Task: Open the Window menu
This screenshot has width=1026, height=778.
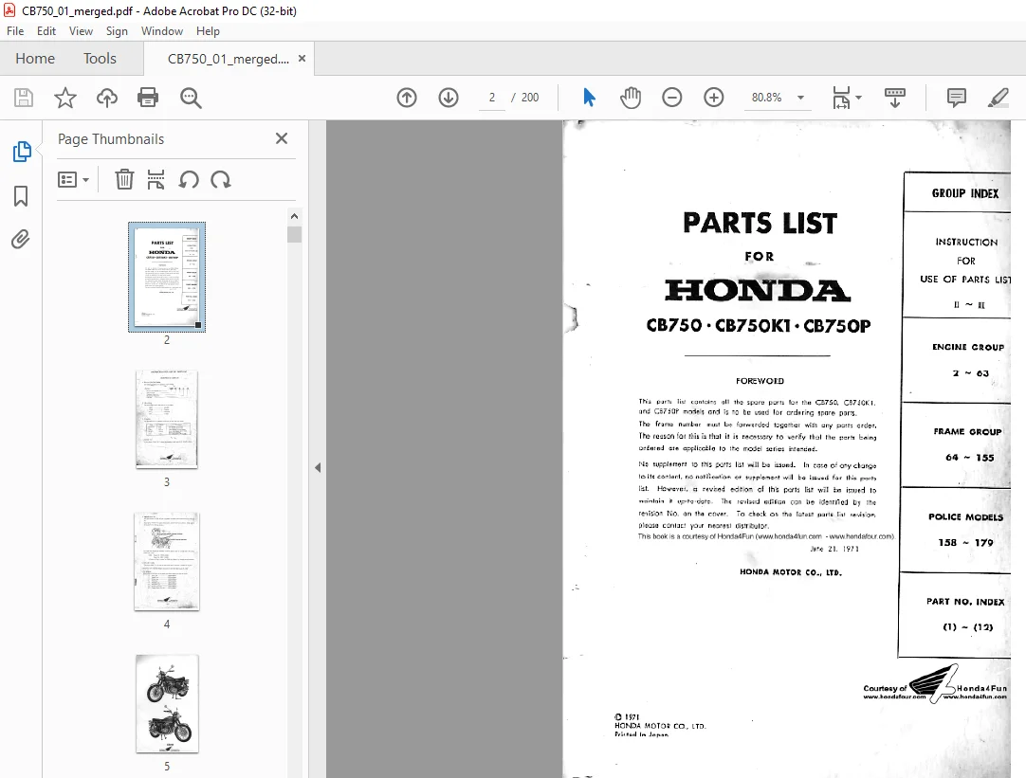Action: (162, 30)
